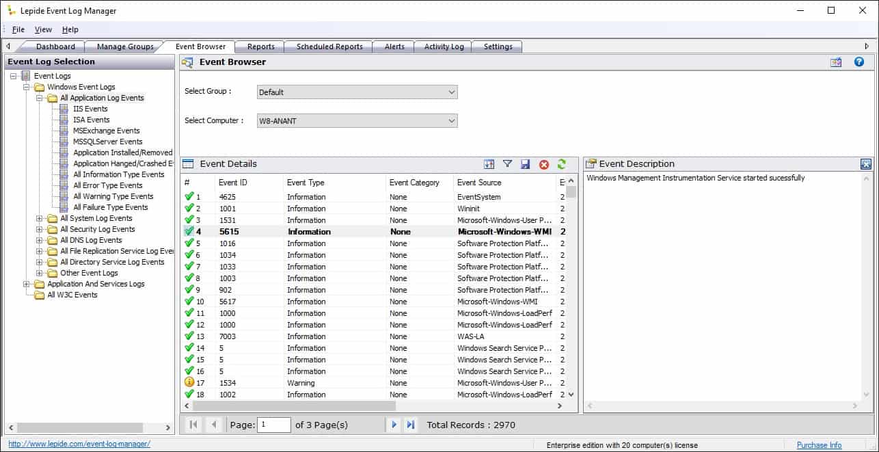Select IIS Events in the tree
Image resolution: width=879 pixels, height=452 pixels.
point(90,109)
